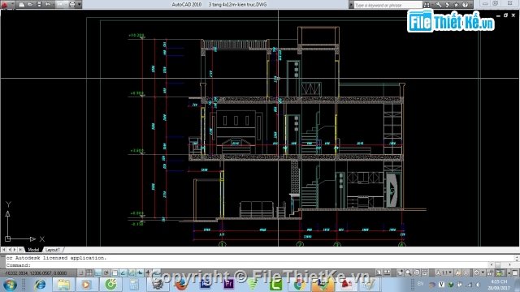Click the Clean Screen button
This screenshot has width=520, height=292.
[x=515, y=273]
